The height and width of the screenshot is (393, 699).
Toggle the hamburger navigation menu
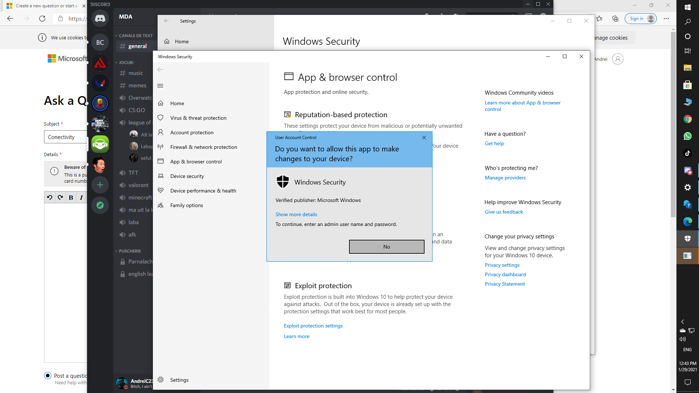160,86
